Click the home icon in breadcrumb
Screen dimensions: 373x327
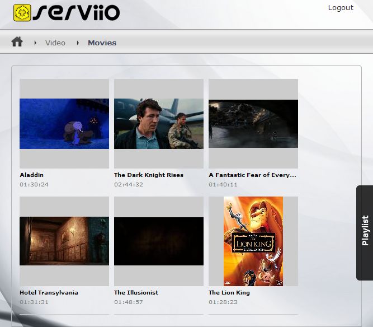coord(17,42)
